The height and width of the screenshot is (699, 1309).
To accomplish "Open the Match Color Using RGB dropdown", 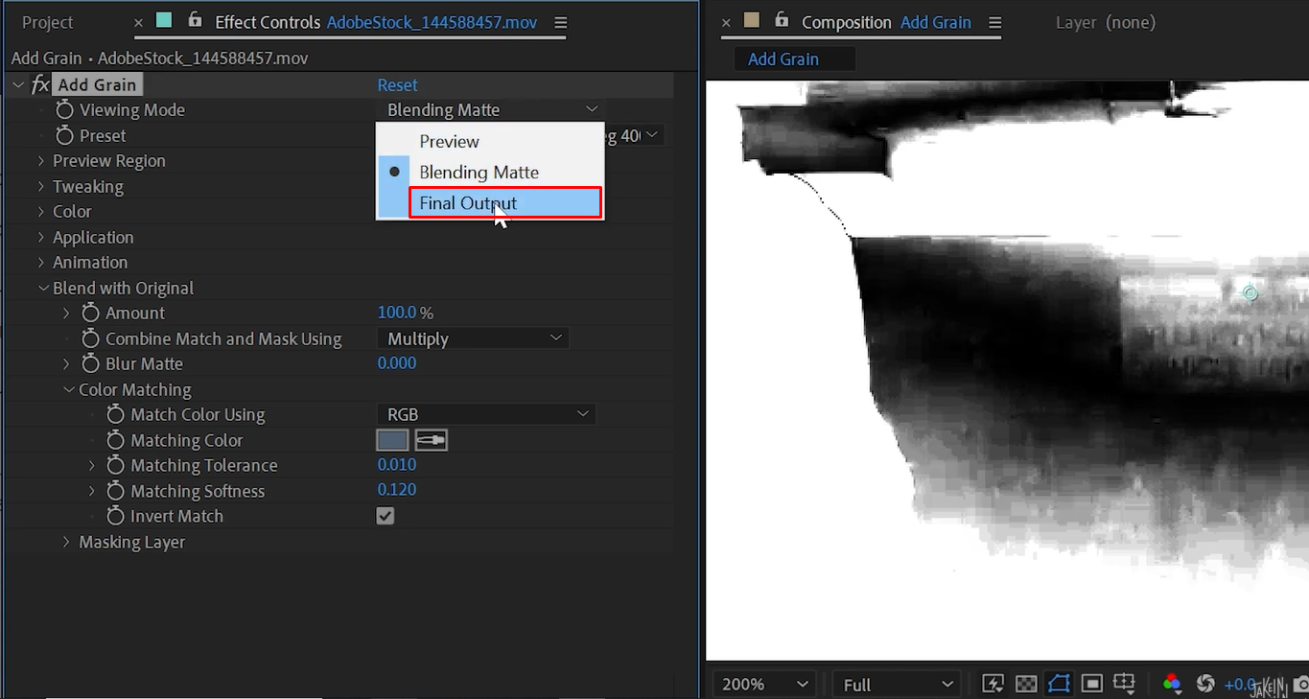I will [x=486, y=414].
